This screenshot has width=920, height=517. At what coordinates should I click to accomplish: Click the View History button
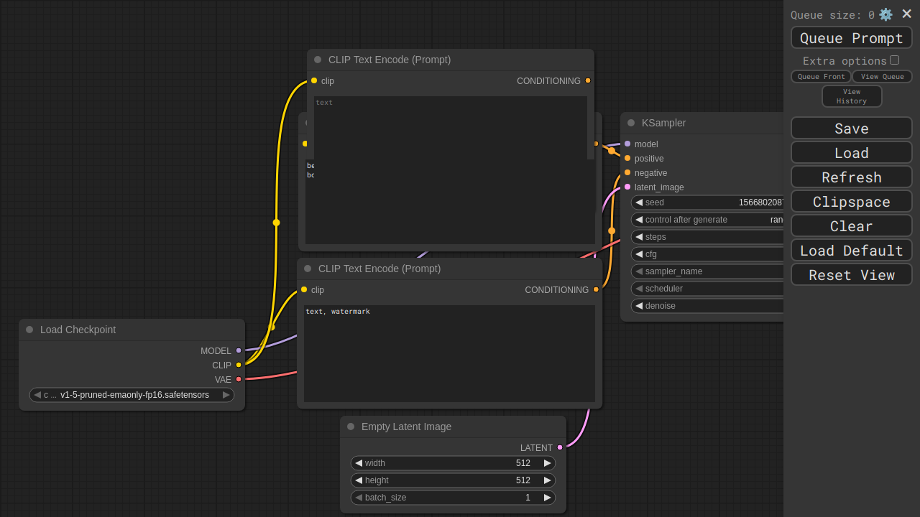[x=851, y=96]
